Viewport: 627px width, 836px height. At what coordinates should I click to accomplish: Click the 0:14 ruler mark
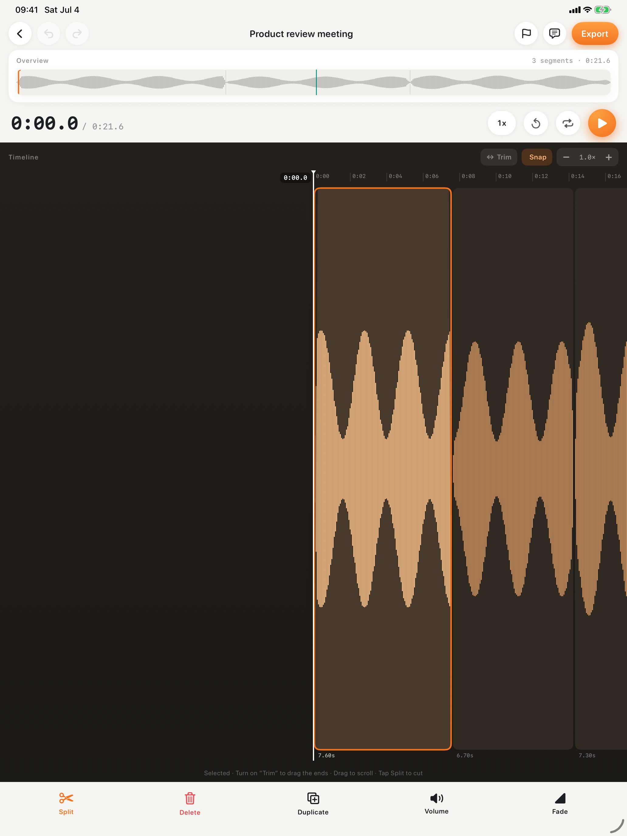tap(577, 176)
